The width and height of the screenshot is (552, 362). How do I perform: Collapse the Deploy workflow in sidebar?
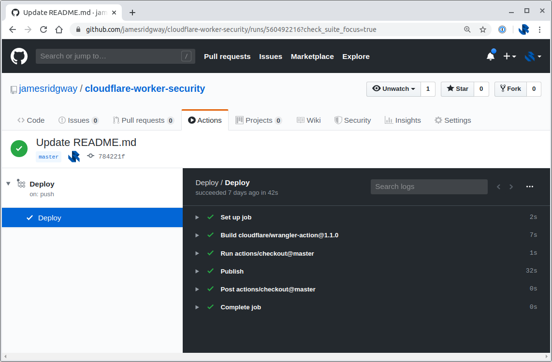tap(8, 184)
